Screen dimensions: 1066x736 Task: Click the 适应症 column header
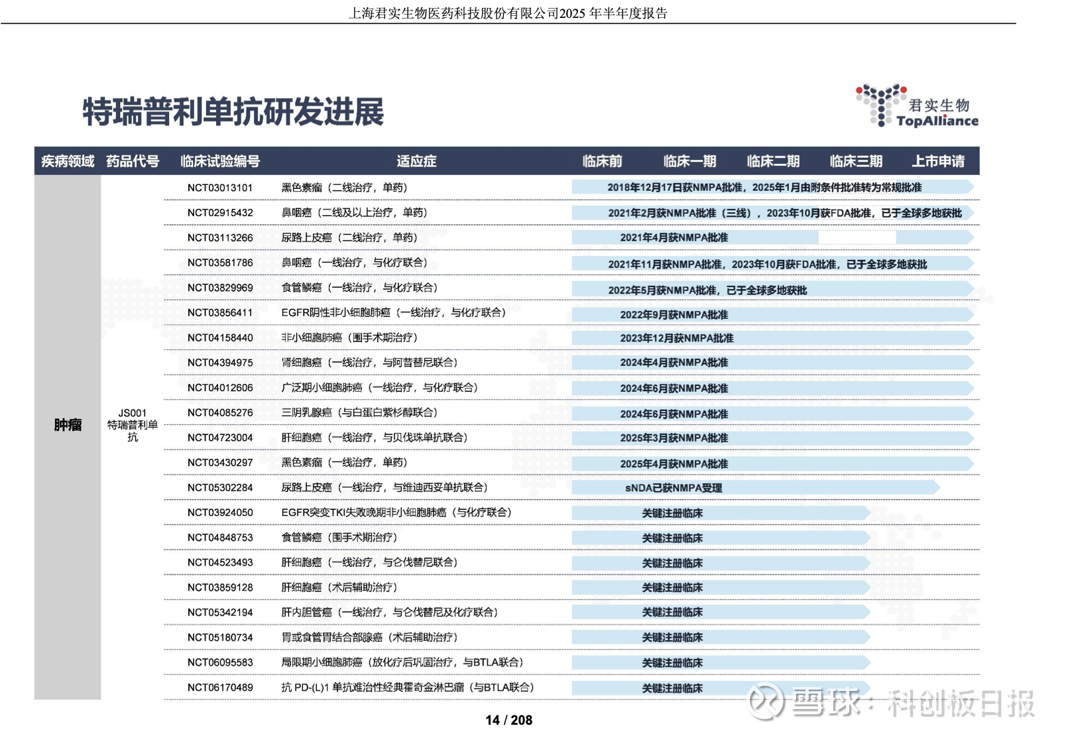(416, 161)
